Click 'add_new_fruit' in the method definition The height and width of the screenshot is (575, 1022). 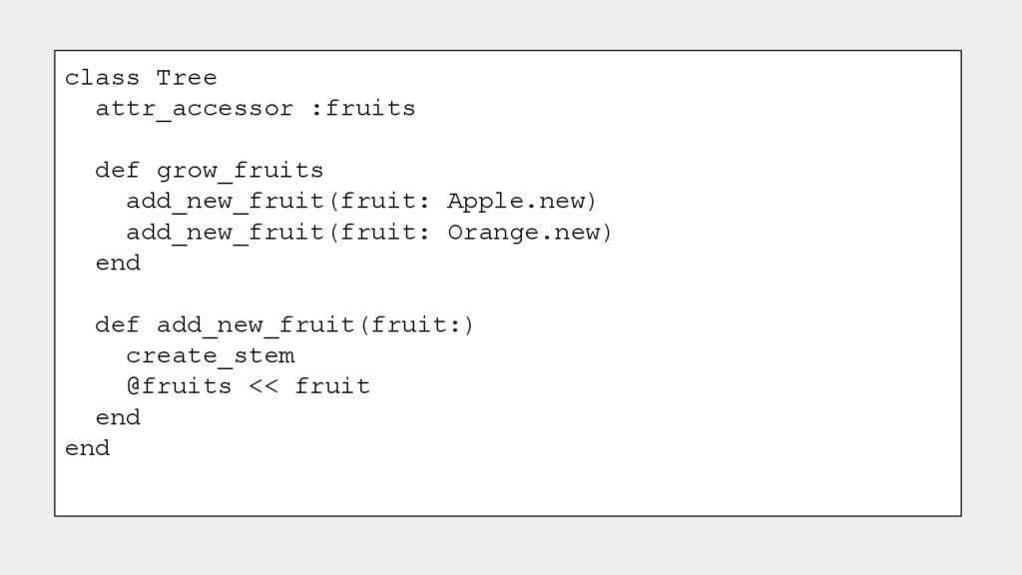pyautogui.click(x=255, y=325)
